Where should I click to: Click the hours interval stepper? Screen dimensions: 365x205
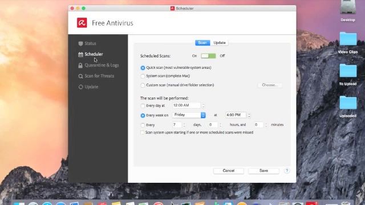pyautogui.click(x=220, y=125)
